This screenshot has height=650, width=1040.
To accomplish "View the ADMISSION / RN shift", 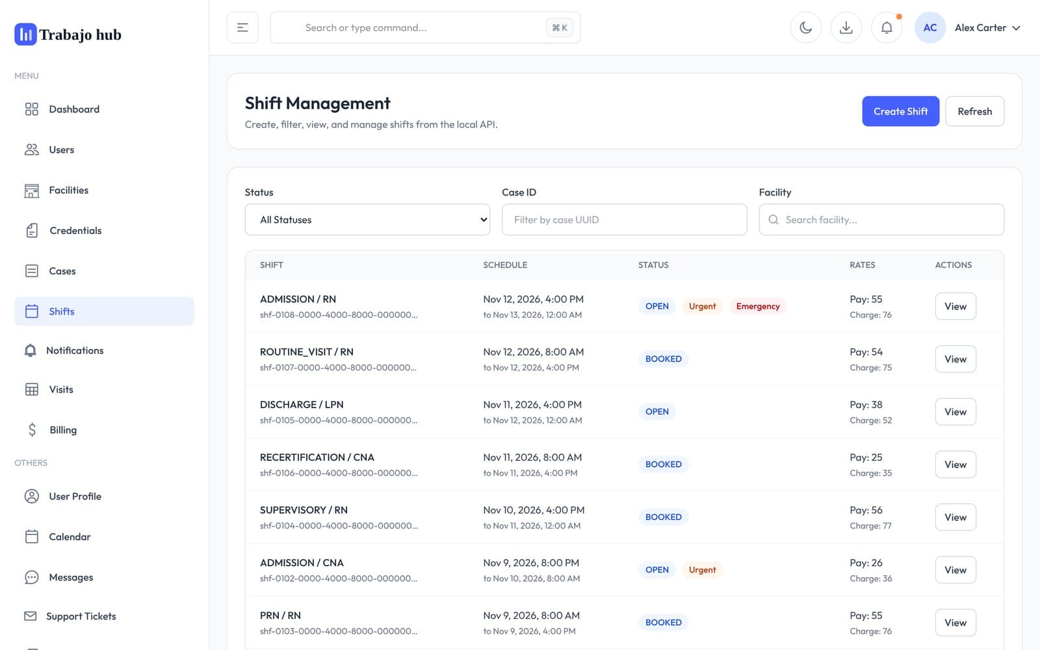I will 955,306.
